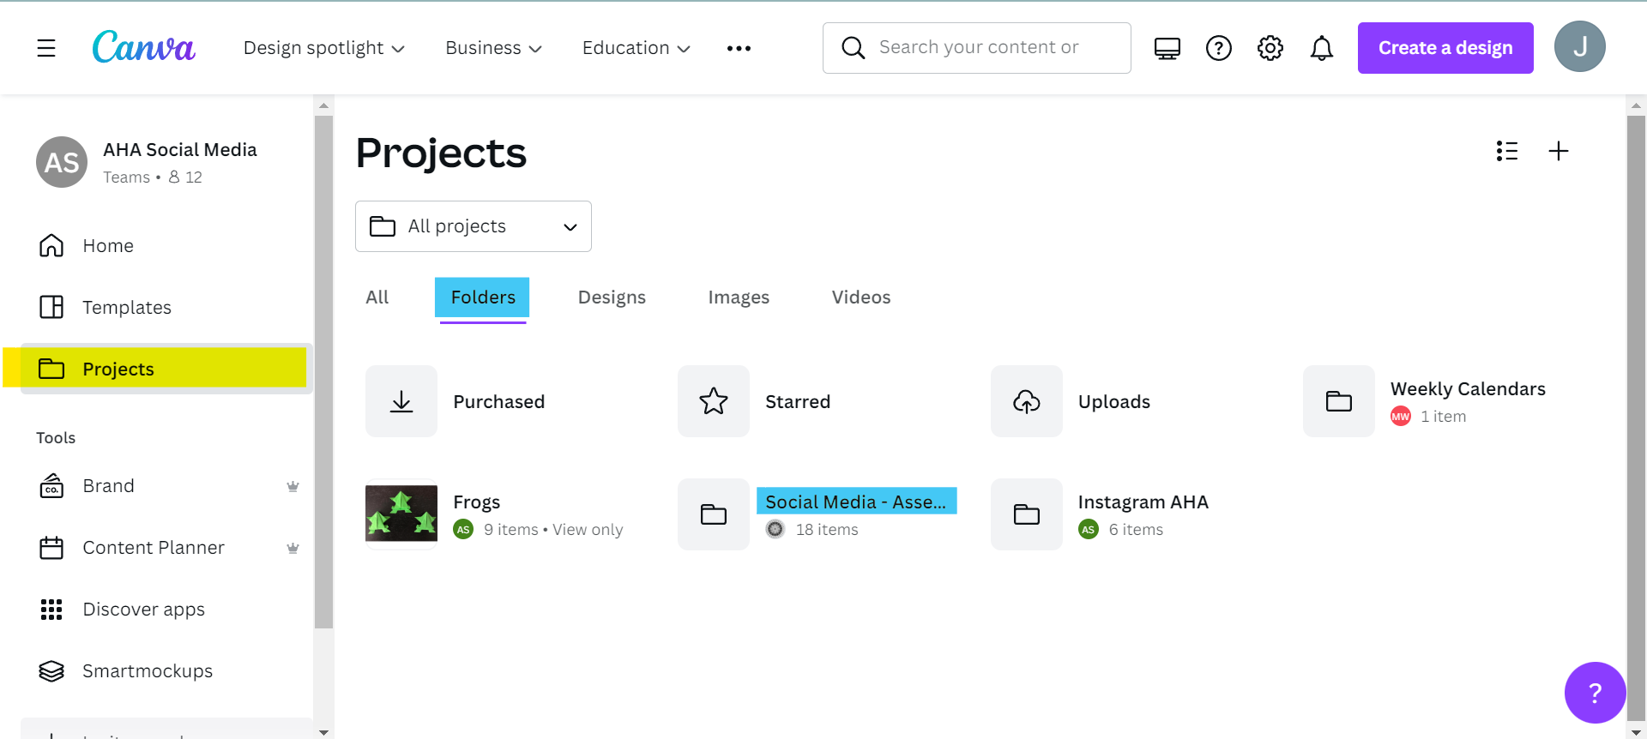Expand the Design spotlight menu

[323, 48]
